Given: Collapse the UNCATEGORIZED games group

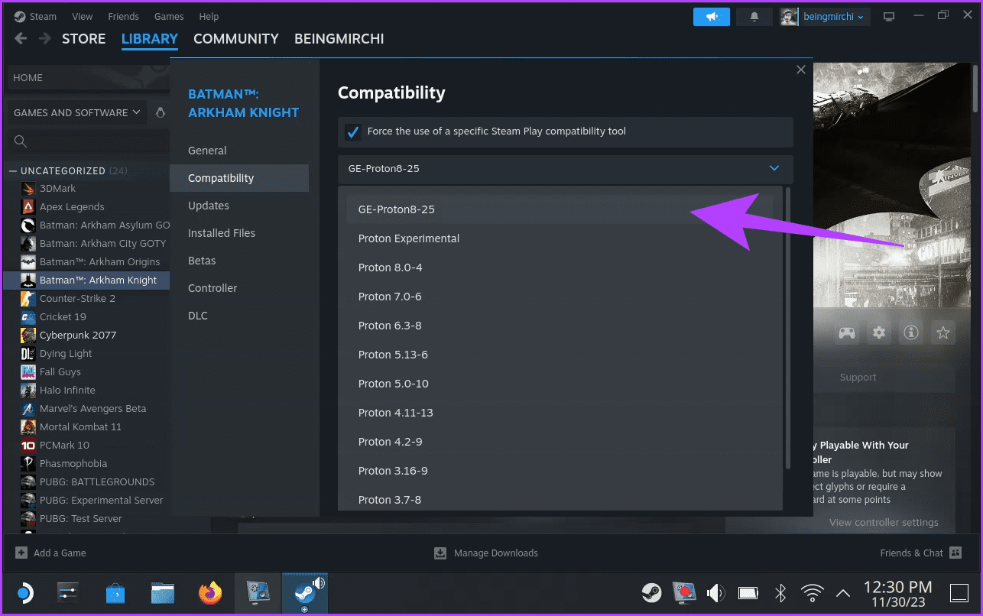Looking at the screenshot, I should [x=15, y=170].
